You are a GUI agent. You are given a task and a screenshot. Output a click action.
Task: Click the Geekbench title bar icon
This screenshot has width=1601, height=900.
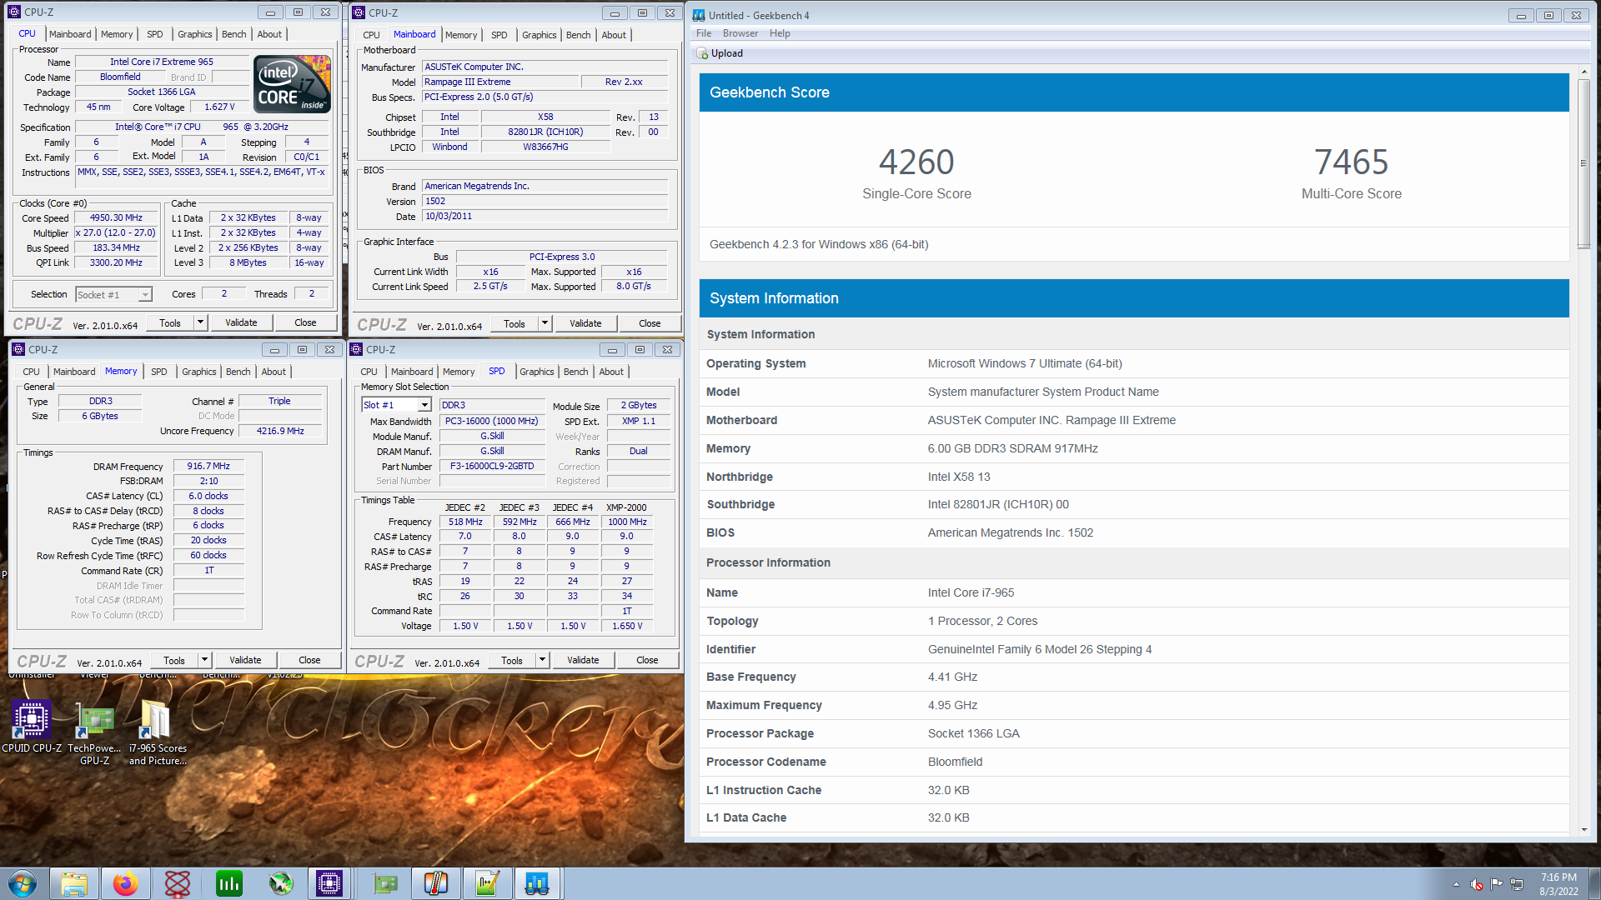(698, 15)
